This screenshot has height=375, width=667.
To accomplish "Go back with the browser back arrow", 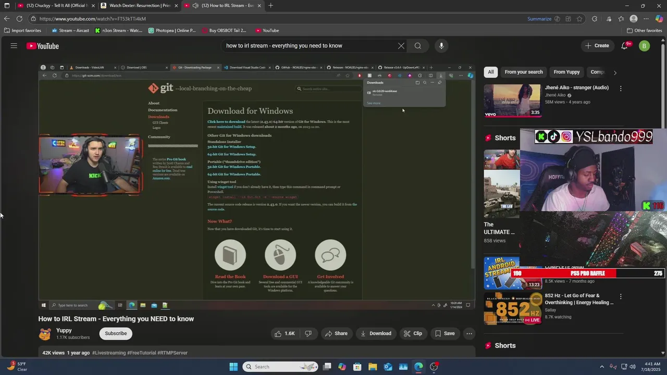I will tap(7, 19).
